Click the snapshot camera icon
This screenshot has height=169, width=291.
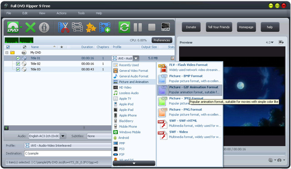pyautogui.click(x=279, y=160)
